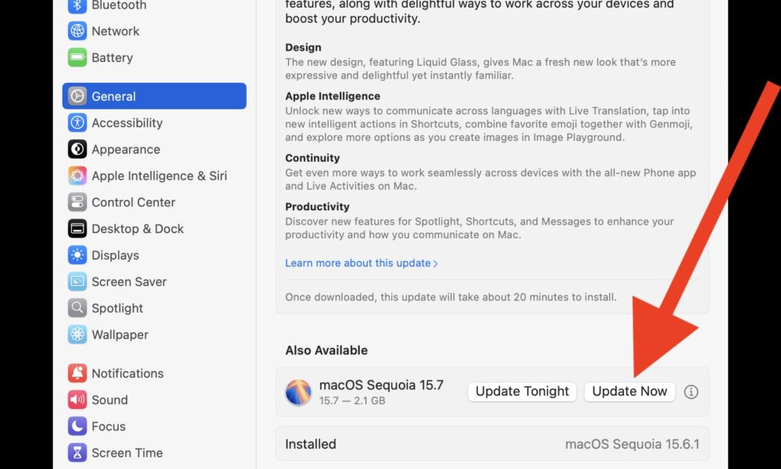Open Notifications in the sidebar
Screen dimensions: 781x469
coord(127,374)
